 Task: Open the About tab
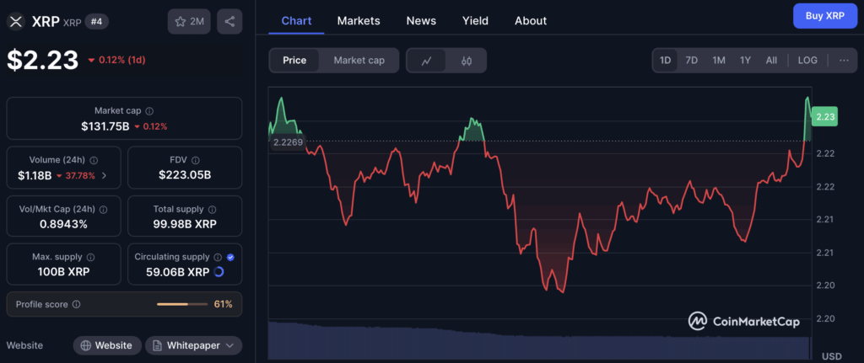(531, 21)
